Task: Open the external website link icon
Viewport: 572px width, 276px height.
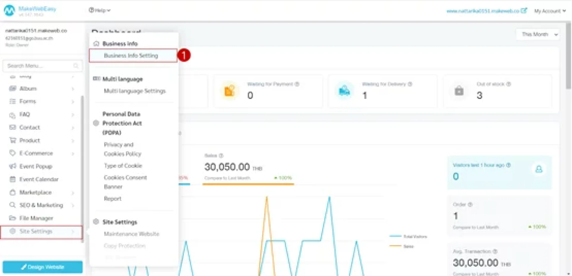Action: tap(524, 11)
